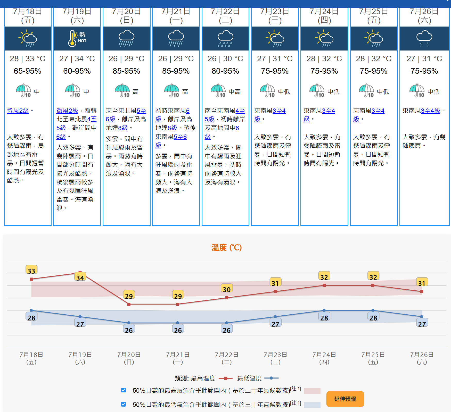Uncheck the 50% maximum temperature range checkbox

(124, 390)
